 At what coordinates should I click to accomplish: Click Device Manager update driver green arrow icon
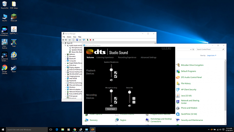pyautogui.click(x=88, y=40)
